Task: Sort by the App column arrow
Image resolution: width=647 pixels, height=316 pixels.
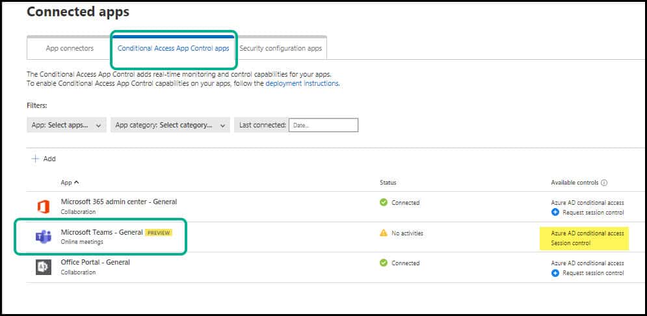Action: tap(77, 182)
